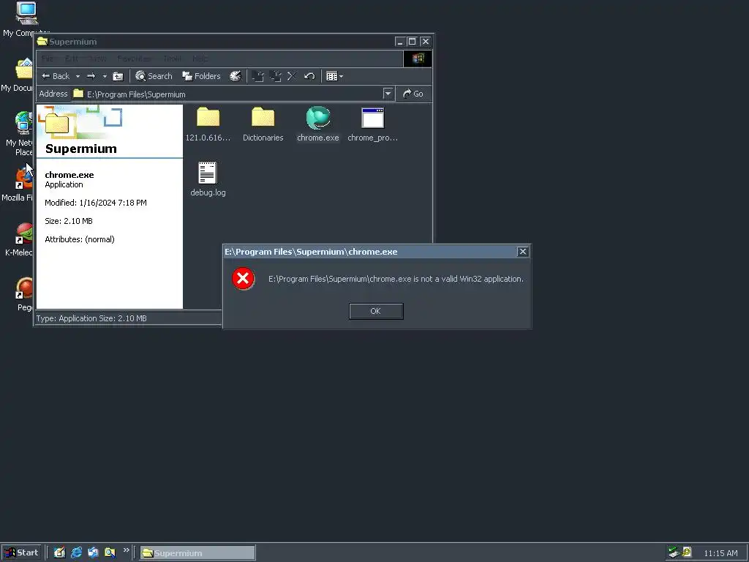
Task: Open the Favorites menu
Action: pyautogui.click(x=135, y=59)
